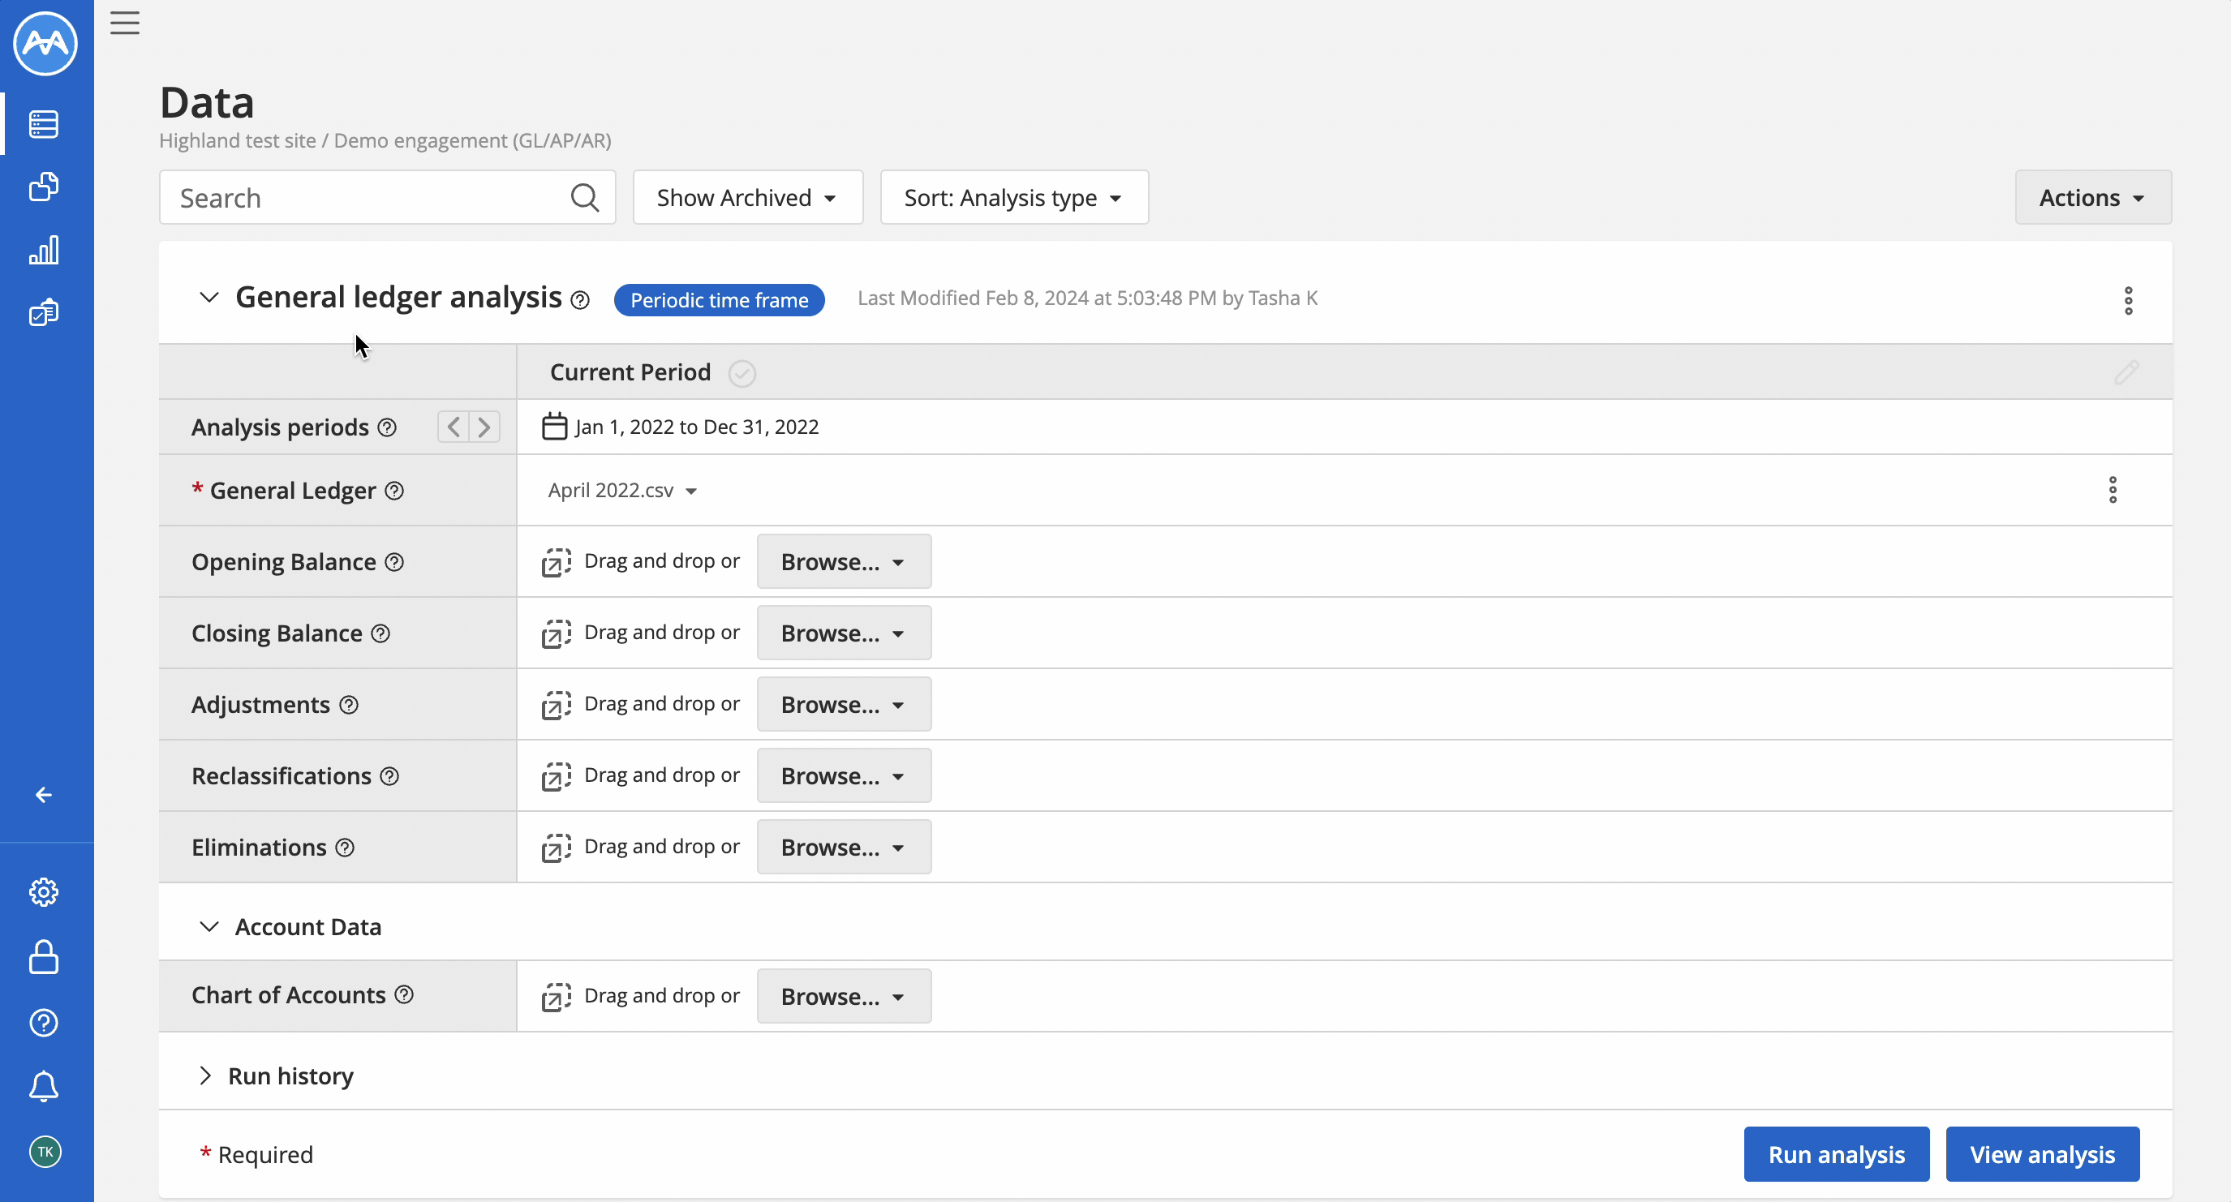Viewport: 2231px width, 1202px height.
Task: Open the Sort: Analysis type dropdown
Action: click(1014, 197)
